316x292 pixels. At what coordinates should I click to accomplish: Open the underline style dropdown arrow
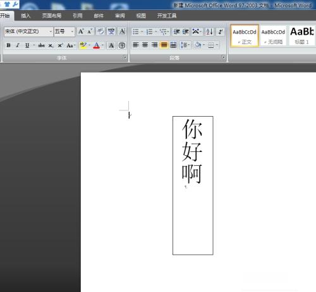coord(33,45)
